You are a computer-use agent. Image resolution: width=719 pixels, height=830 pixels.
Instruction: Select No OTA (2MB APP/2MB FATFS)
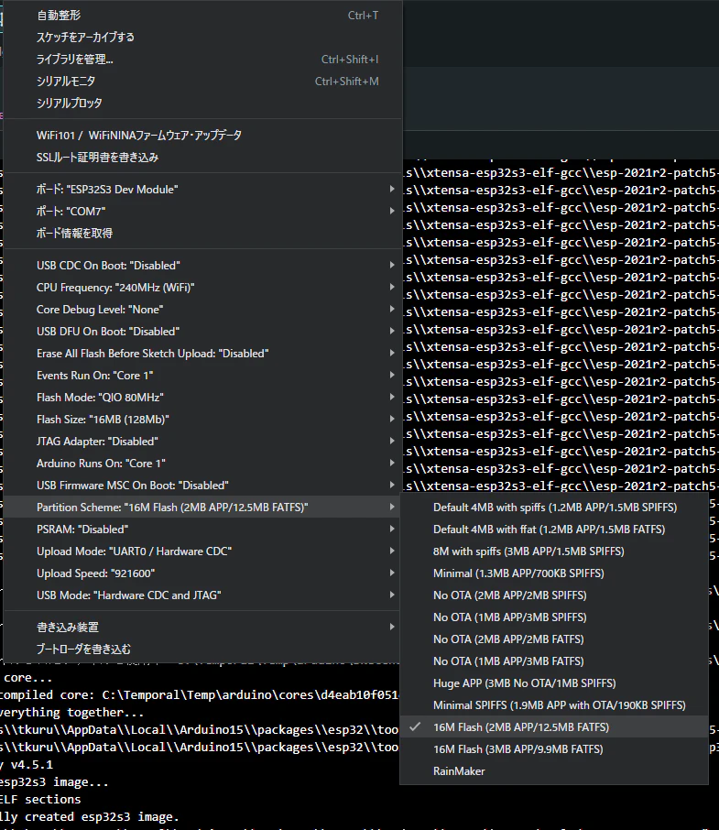click(x=554, y=639)
